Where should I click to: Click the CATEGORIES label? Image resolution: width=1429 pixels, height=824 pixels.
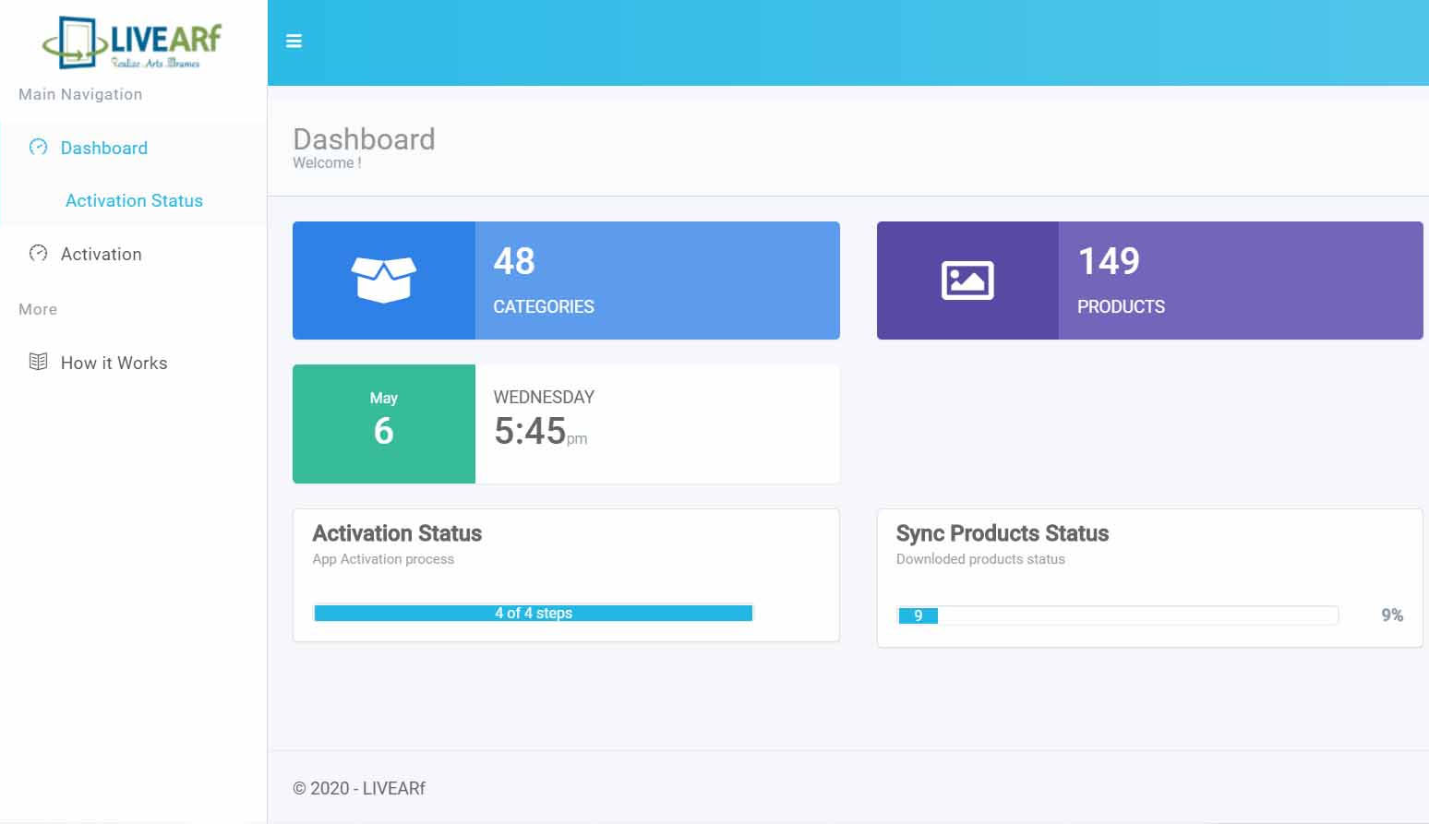544,306
